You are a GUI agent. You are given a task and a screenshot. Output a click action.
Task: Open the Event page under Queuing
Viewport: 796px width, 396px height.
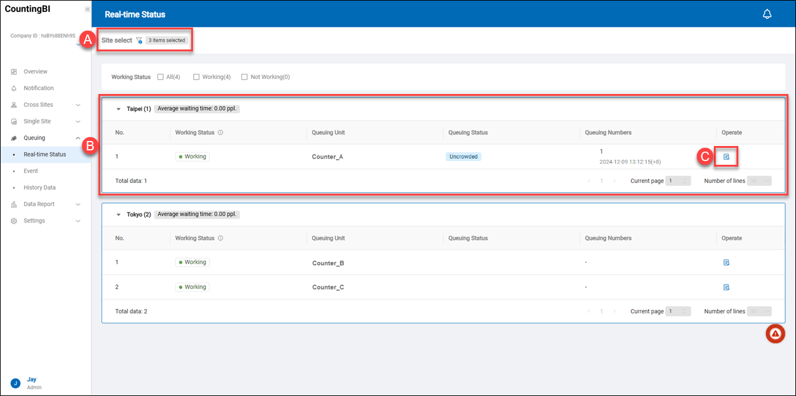(x=31, y=171)
